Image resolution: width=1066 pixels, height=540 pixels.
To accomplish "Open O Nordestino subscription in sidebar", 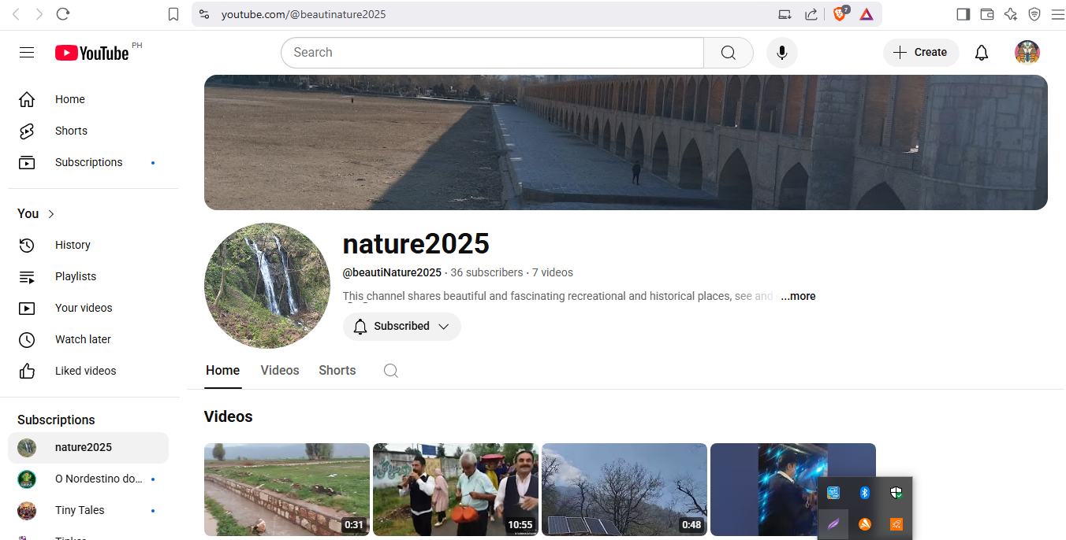I will 88,479.
